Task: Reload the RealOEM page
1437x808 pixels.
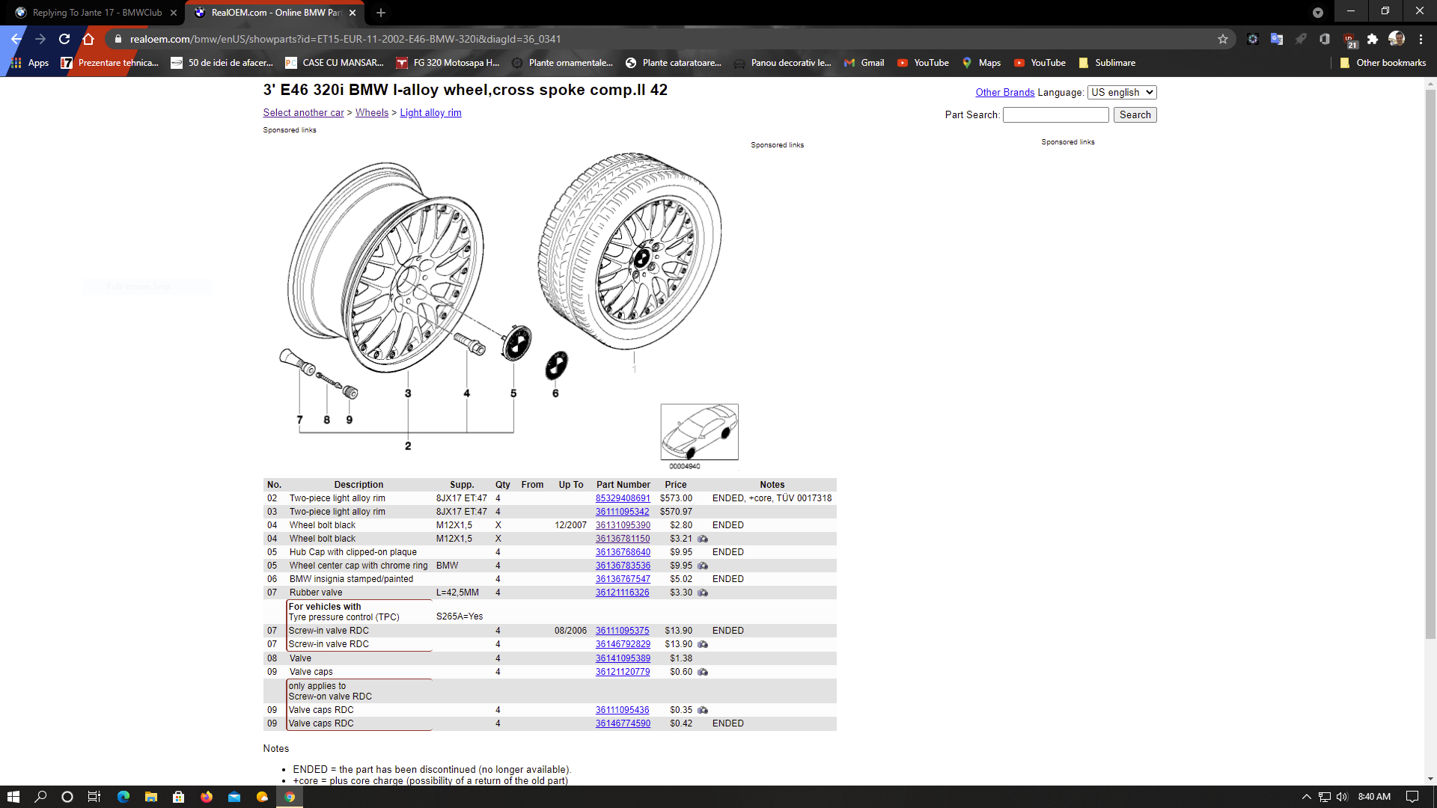Action: tap(64, 39)
